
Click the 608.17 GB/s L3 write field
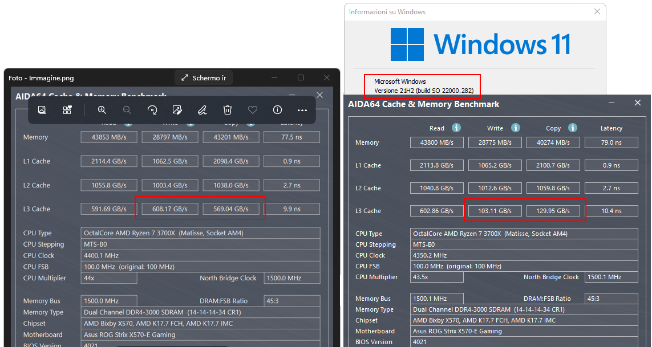tap(169, 209)
